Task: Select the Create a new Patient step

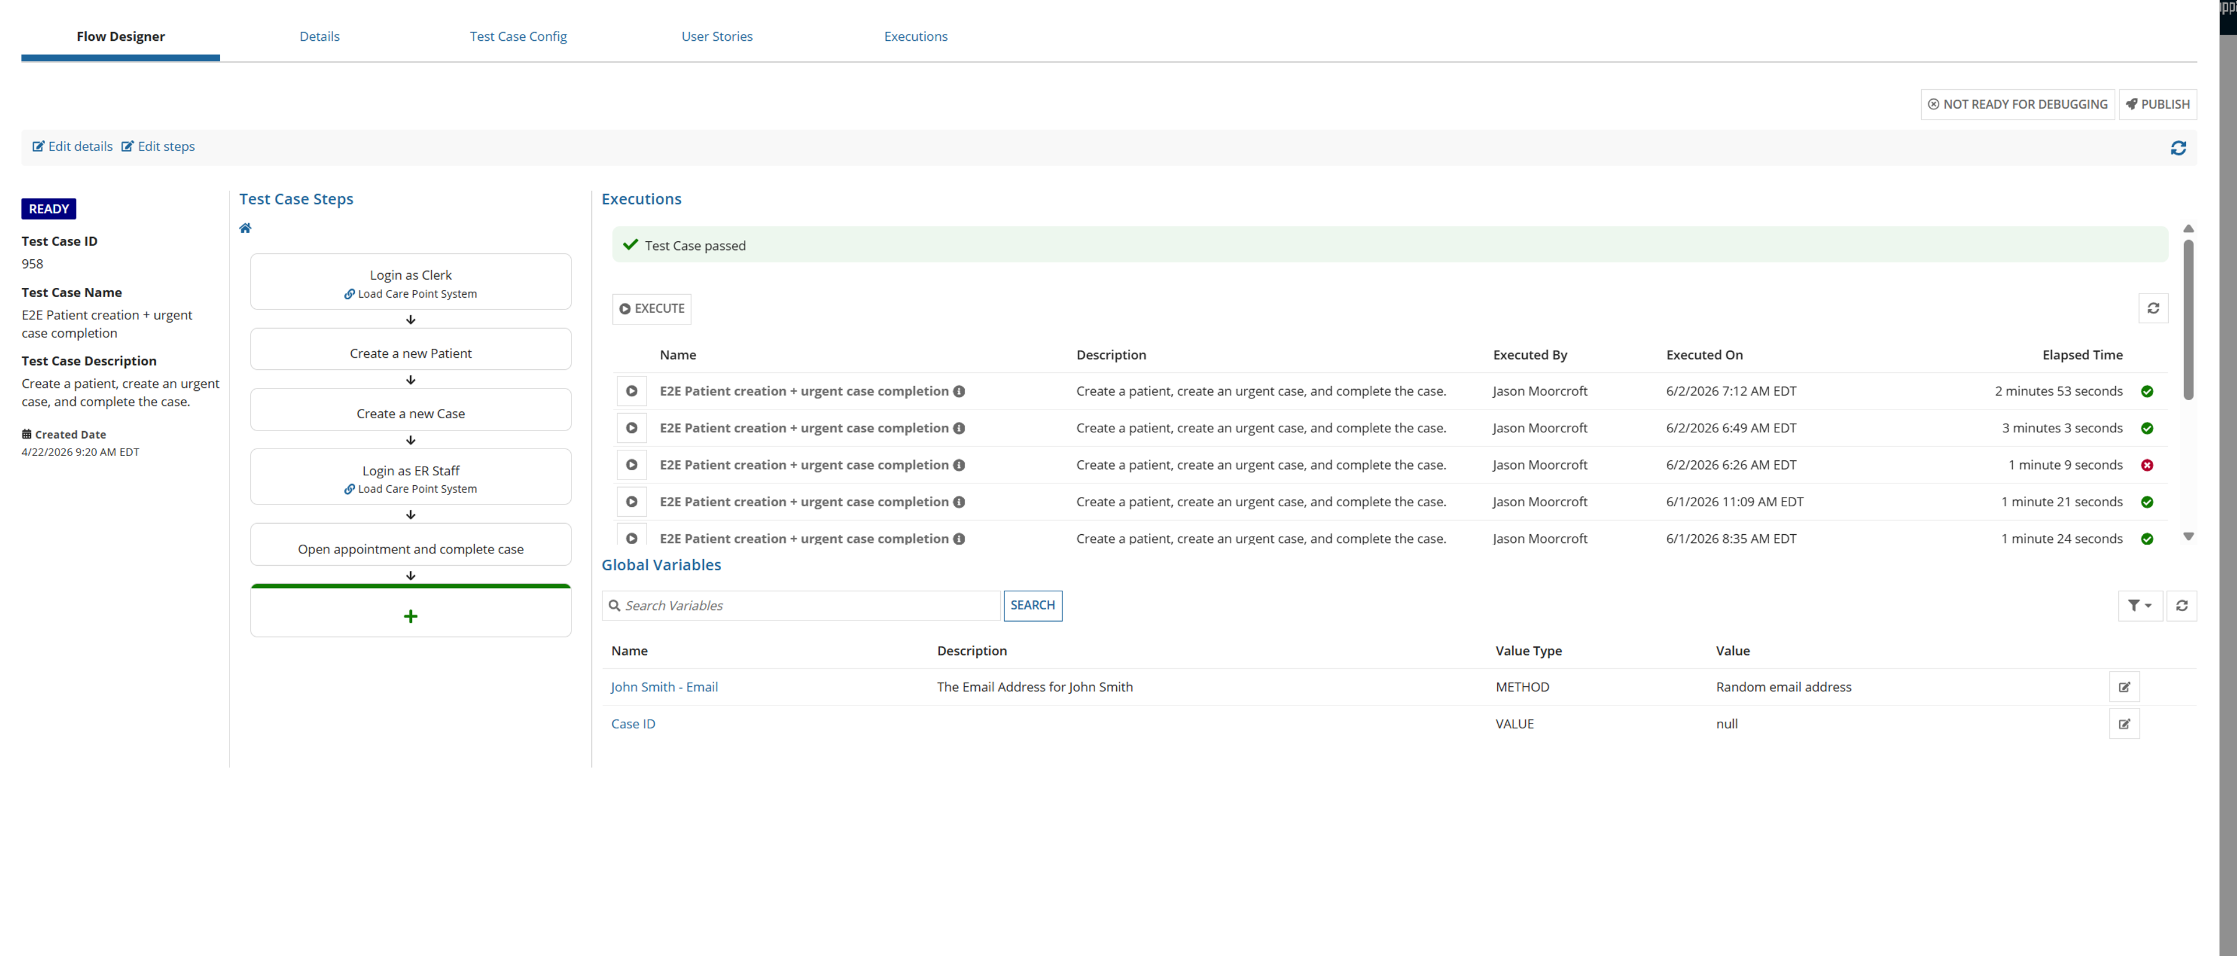Action: (x=411, y=349)
